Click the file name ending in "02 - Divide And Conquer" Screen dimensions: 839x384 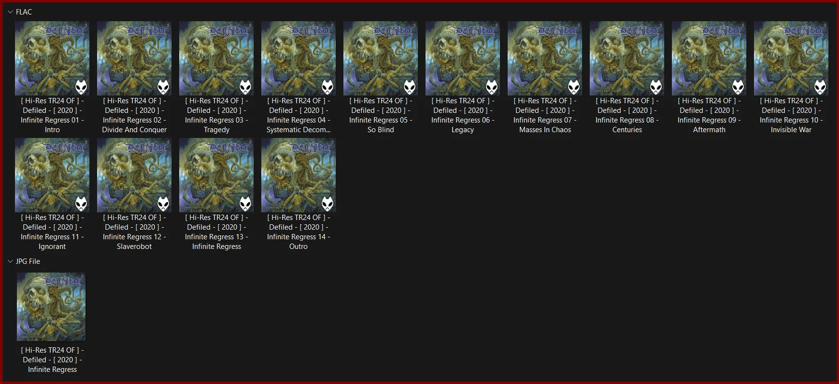[x=134, y=115]
